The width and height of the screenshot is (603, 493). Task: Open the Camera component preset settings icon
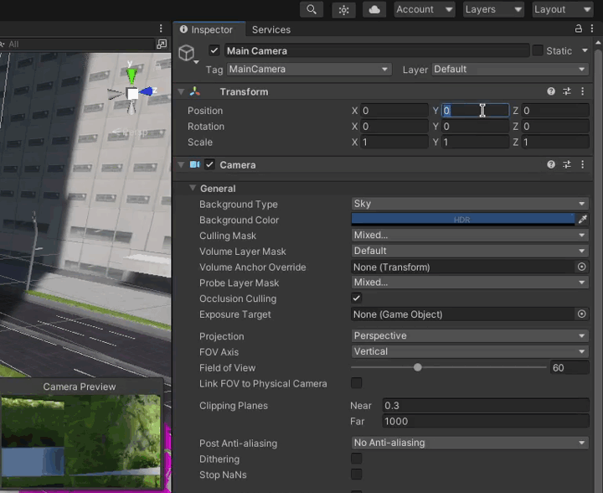coord(567,165)
